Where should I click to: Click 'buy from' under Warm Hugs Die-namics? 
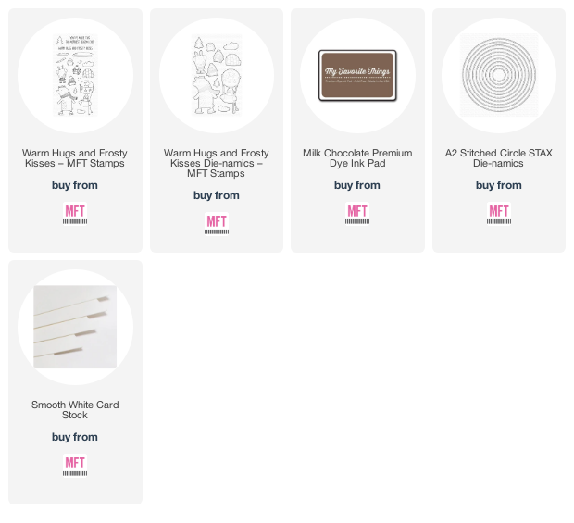pos(217,195)
